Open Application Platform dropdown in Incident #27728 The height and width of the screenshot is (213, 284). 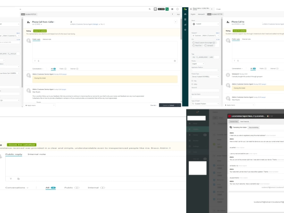(x=205, y=70)
